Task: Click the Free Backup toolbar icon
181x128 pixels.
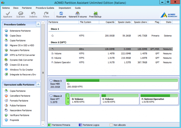Action: (x=96, y=13)
